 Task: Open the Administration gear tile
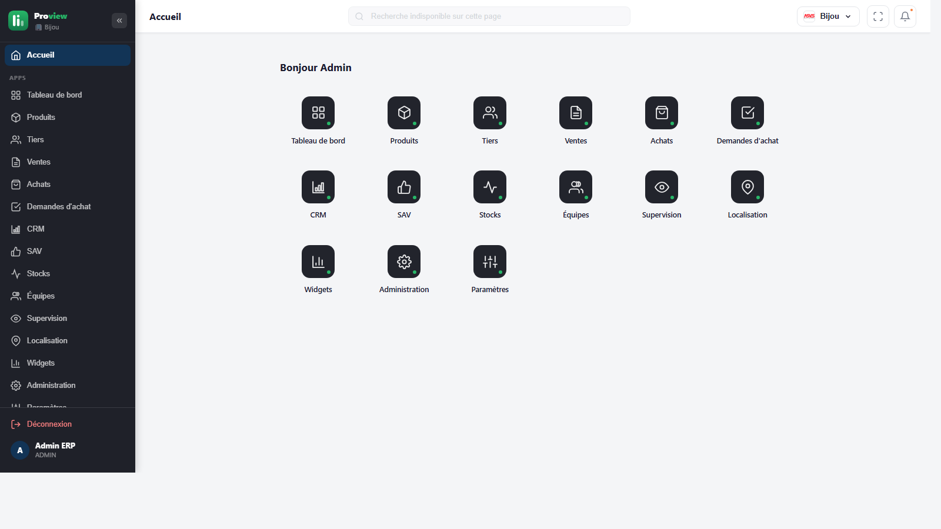click(404, 262)
